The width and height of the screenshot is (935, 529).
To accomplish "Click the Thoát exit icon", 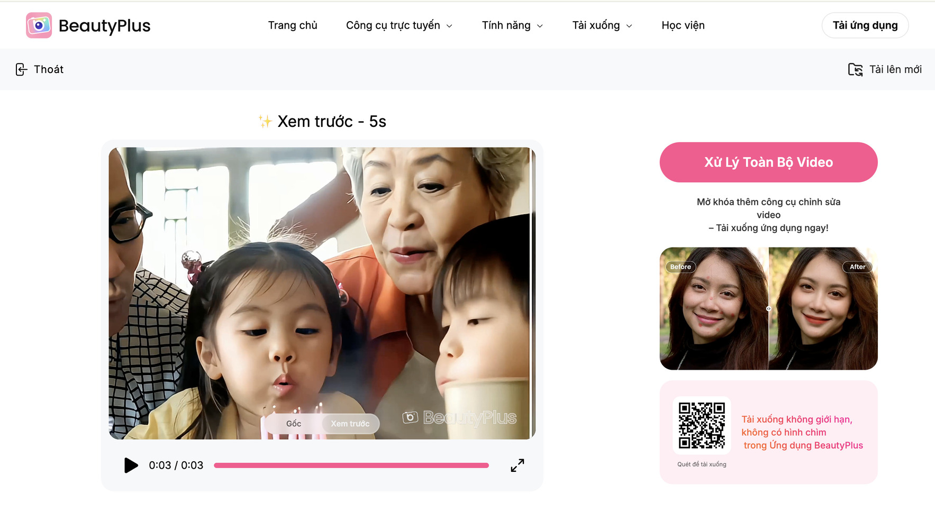I will tap(21, 69).
